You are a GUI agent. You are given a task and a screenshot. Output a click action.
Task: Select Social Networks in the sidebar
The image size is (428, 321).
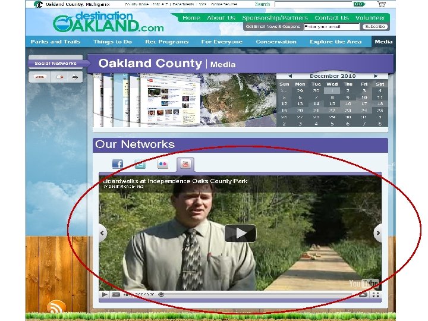pyautogui.click(x=55, y=64)
